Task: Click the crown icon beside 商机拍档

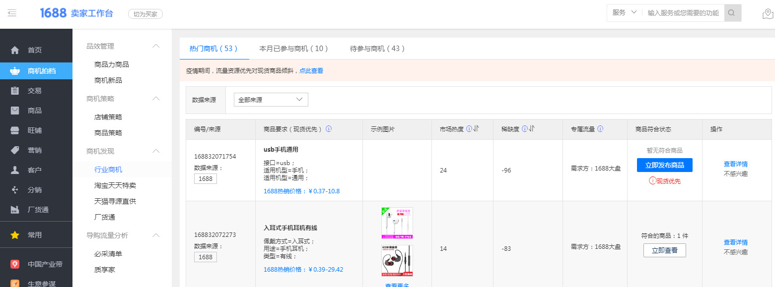Action: click(15, 71)
